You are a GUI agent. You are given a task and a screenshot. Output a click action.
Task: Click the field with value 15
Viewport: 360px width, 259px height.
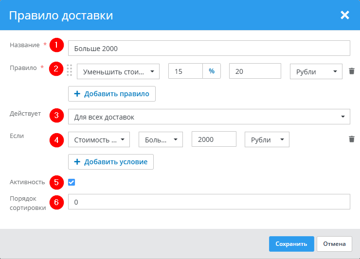[x=185, y=71]
